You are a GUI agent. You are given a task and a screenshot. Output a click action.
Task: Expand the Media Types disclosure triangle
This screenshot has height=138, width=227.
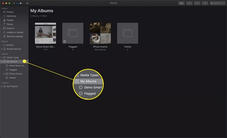(1, 57)
